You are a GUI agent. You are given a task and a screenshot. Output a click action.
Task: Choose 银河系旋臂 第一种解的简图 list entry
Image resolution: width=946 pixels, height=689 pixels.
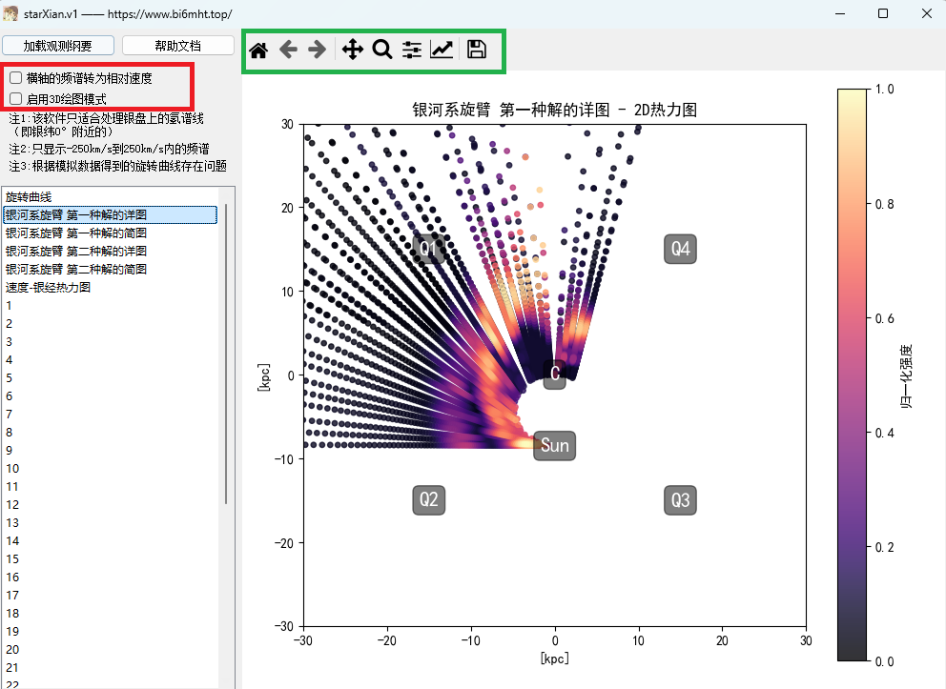(76, 233)
